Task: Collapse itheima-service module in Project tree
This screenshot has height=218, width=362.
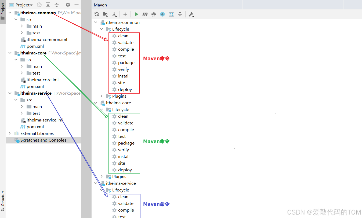Action: tap(10, 93)
